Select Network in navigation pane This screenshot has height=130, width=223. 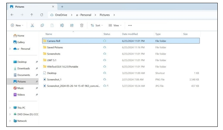click(x=20, y=121)
